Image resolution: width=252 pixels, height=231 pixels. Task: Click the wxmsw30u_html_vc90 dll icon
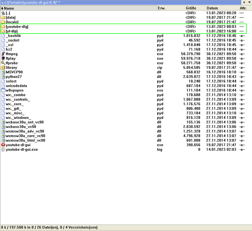[3, 140]
